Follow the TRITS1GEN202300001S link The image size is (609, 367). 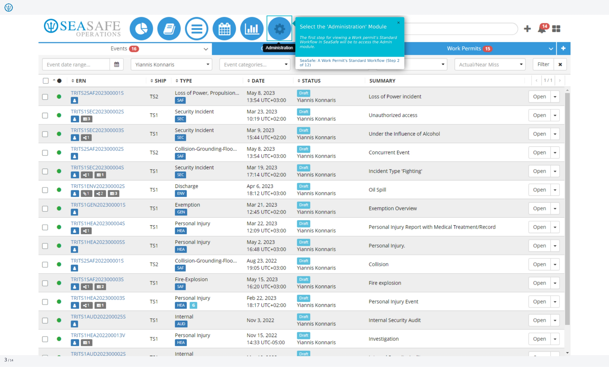(98, 205)
